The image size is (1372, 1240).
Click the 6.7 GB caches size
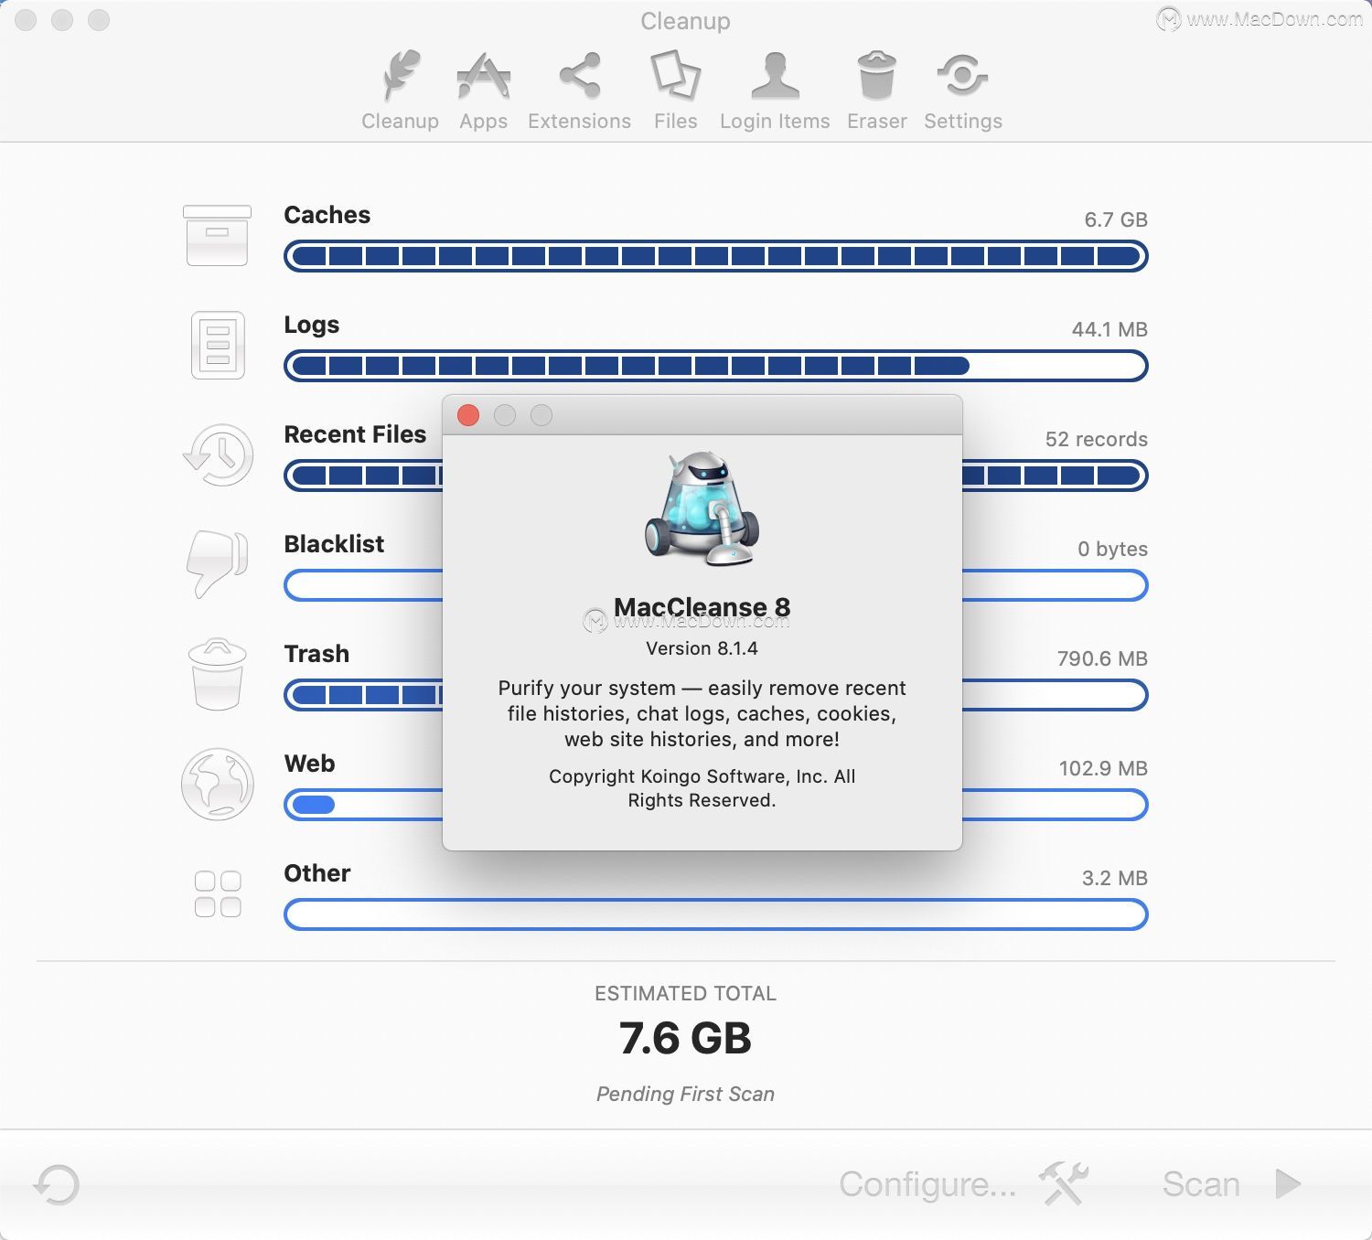point(1116,219)
